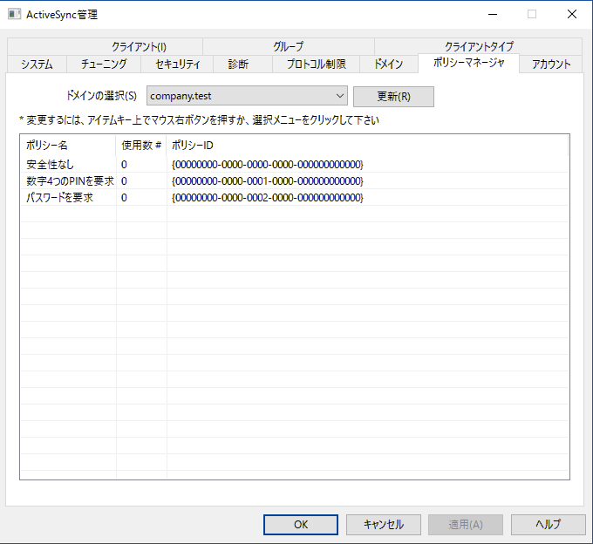Select the クライアント(I) tab
Viewport: 593px width, 544px height.
tap(139, 46)
